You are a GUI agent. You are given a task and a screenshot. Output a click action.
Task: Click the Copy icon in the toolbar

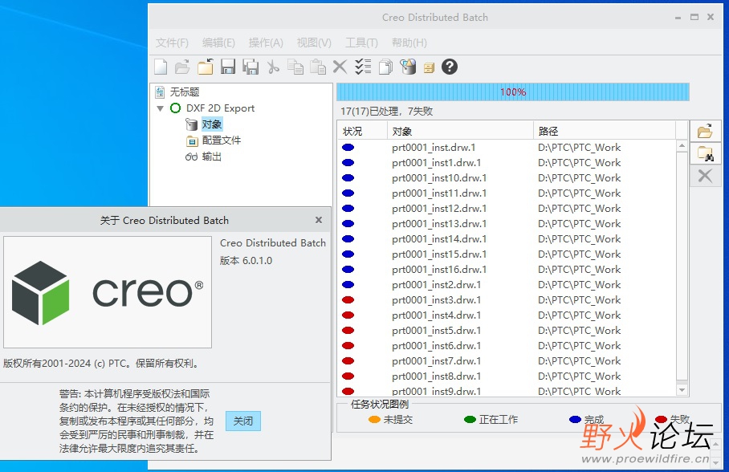pyautogui.click(x=295, y=67)
